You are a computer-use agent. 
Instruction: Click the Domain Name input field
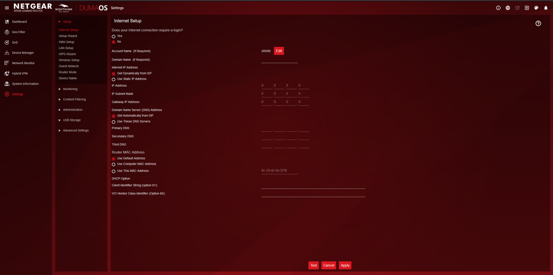[x=280, y=60]
